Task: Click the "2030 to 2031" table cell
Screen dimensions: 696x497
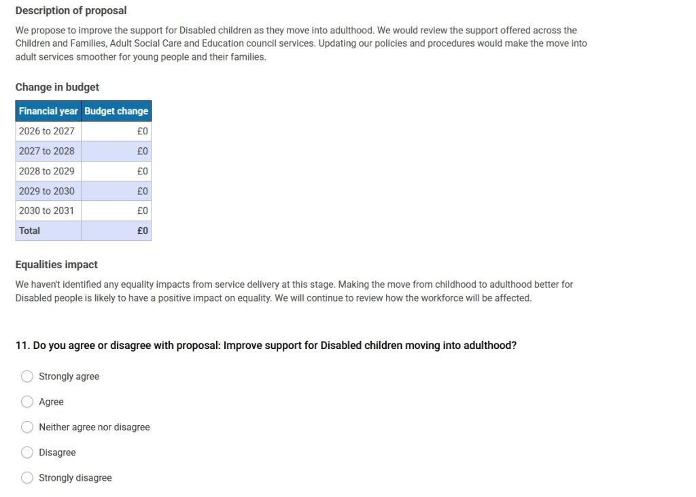Action: [47, 210]
